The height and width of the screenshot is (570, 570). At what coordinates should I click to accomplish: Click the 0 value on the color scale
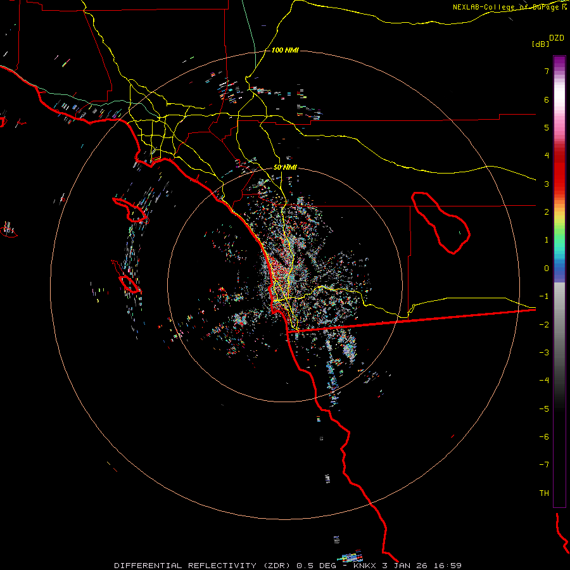pyautogui.click(x=547, y=269)
